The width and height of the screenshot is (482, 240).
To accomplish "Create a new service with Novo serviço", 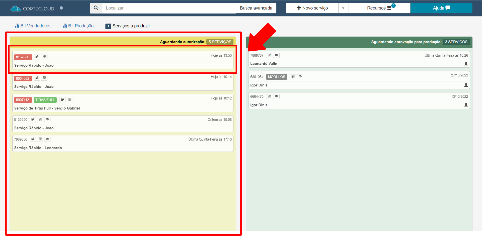I will point(312,8).
